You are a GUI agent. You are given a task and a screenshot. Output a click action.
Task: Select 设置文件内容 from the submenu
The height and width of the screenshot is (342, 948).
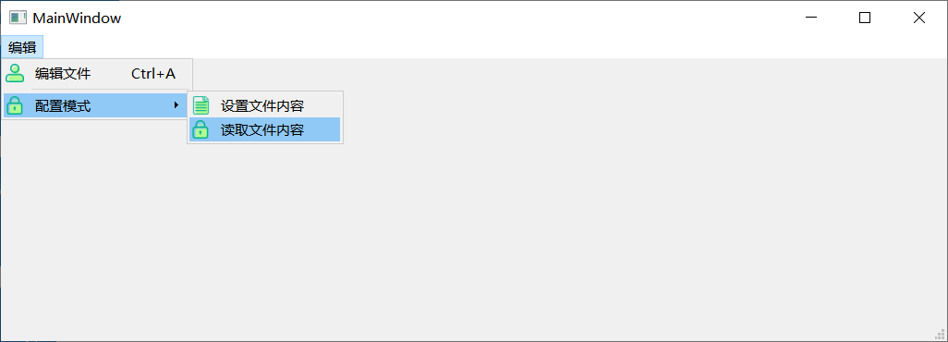tap(265, 106)
